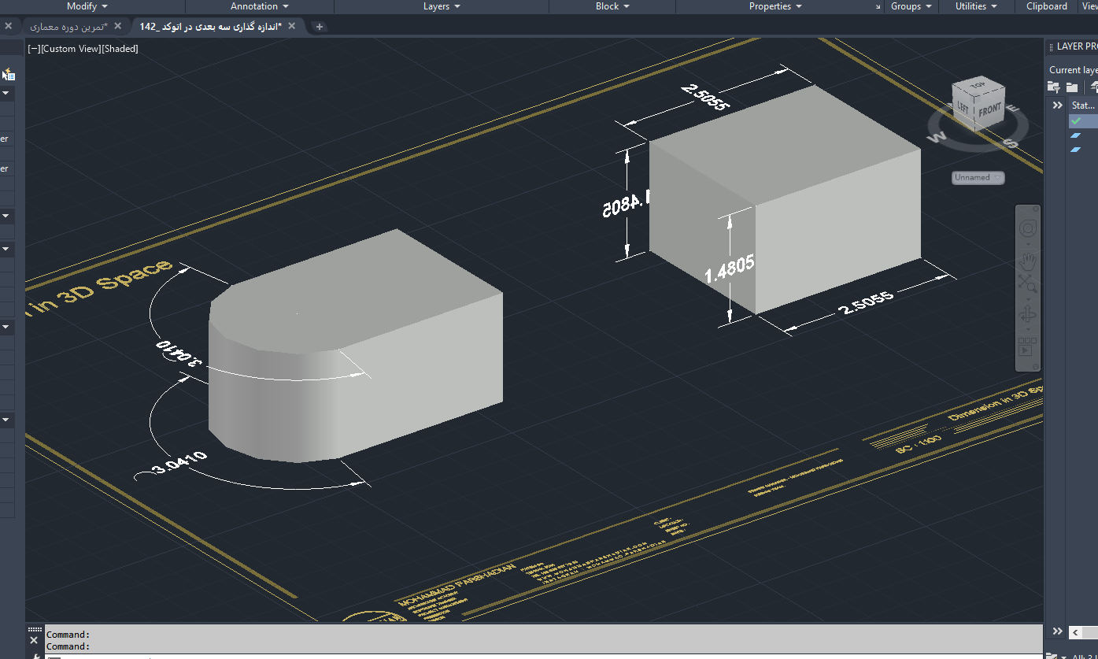Viewport: 1098px width, 659px height.
Task: Close the command line window
Action: pyautogui.click(x=35, y=641)
